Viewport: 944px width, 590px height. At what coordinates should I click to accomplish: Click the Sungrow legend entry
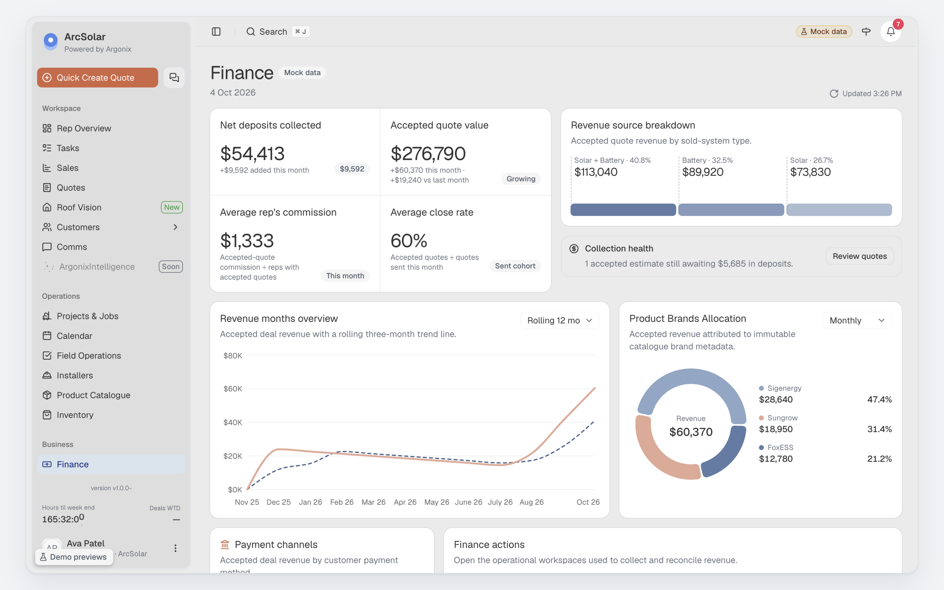point(825,424)
